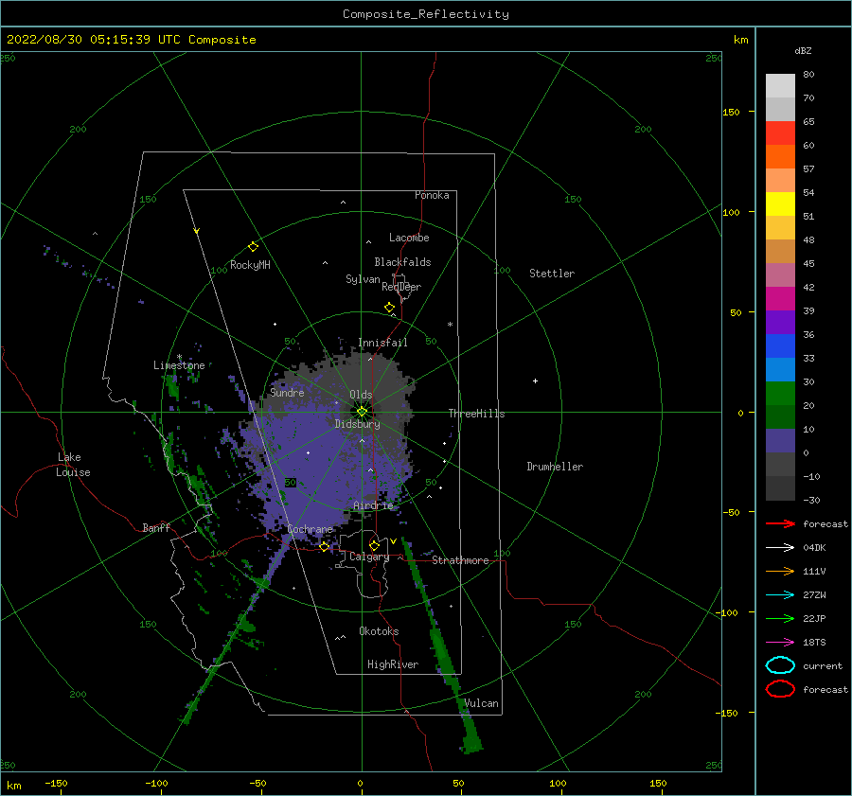Pick the lightest grey swatch below 80
The width and height of the screenshot is (852, 796).
pyautogui.click(x=780, y=86)
